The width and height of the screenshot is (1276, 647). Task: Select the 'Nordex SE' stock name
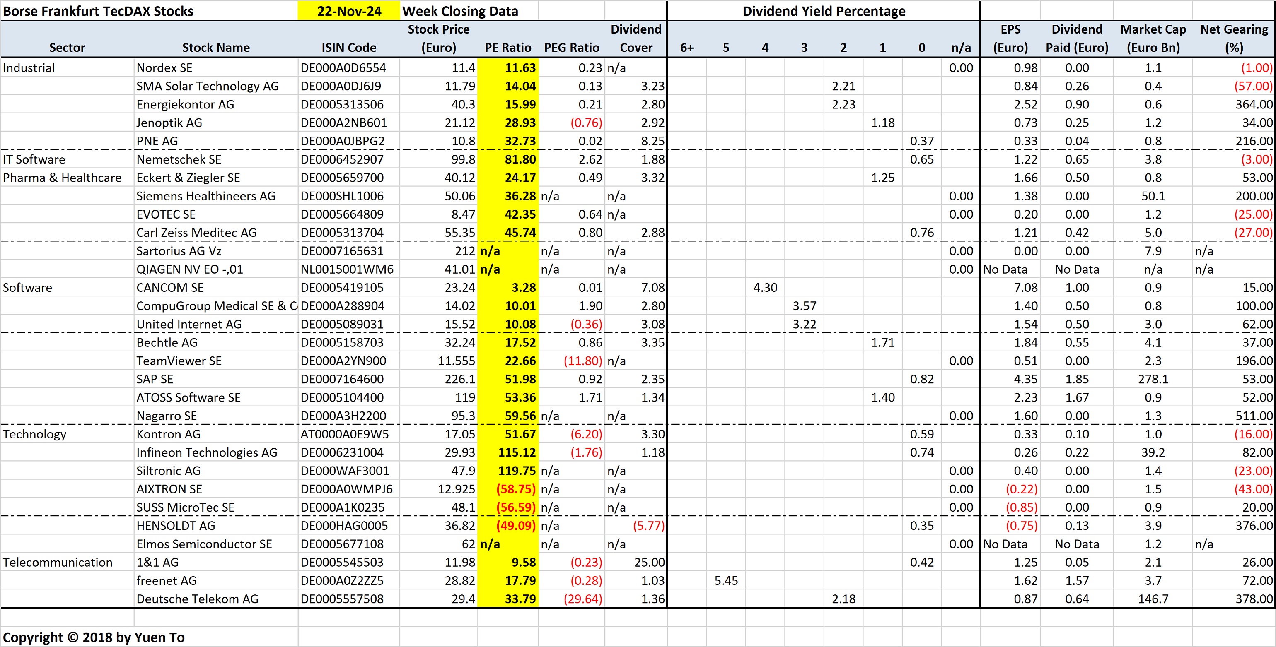[164, 68]
